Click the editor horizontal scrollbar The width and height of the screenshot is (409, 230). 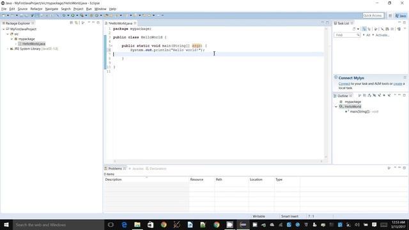218,161
